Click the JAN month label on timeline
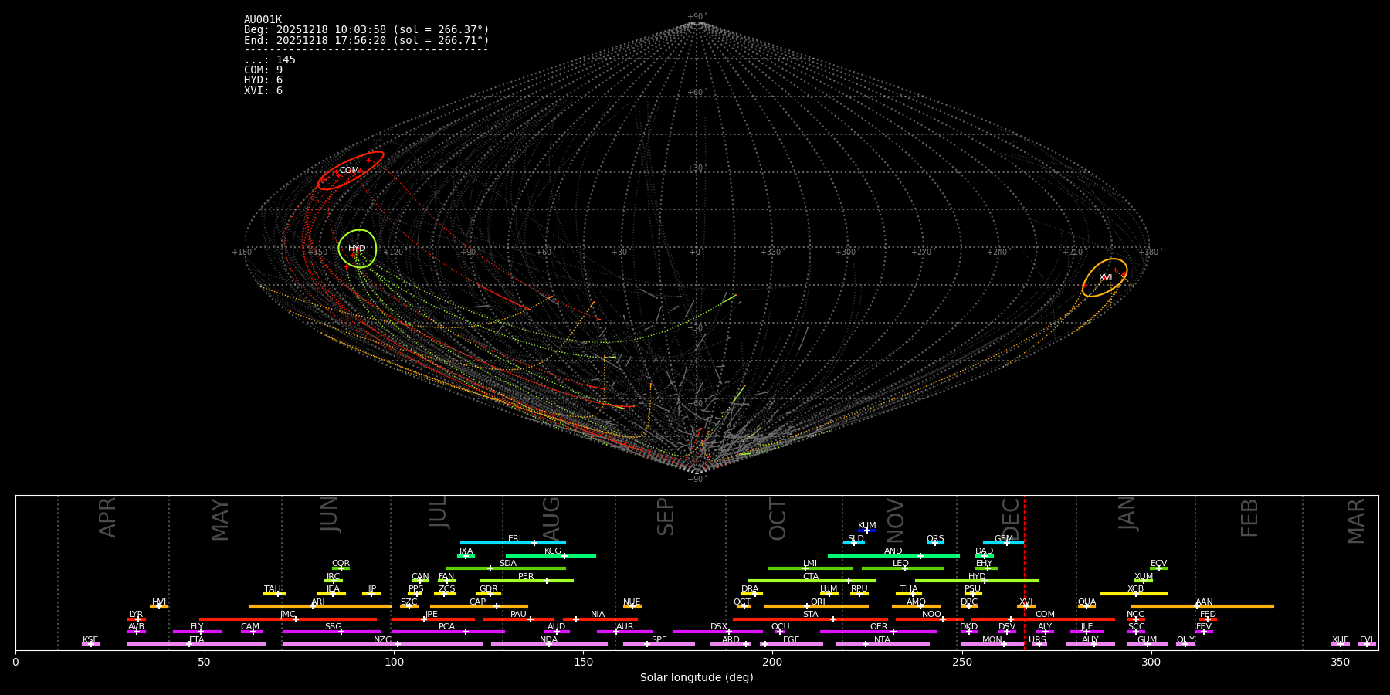 coord(1127,514)
